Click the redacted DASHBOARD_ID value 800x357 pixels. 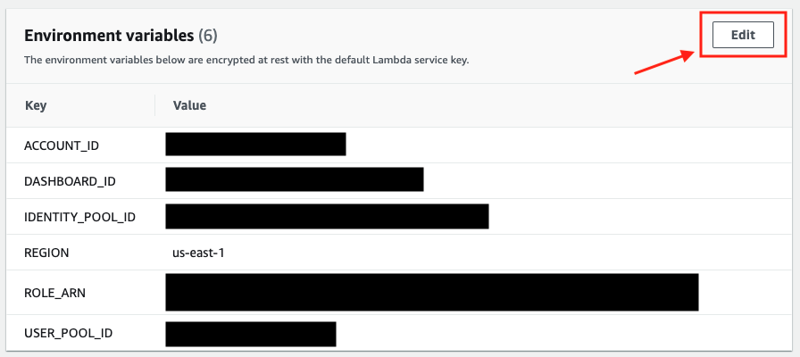(x=295, y=179)
